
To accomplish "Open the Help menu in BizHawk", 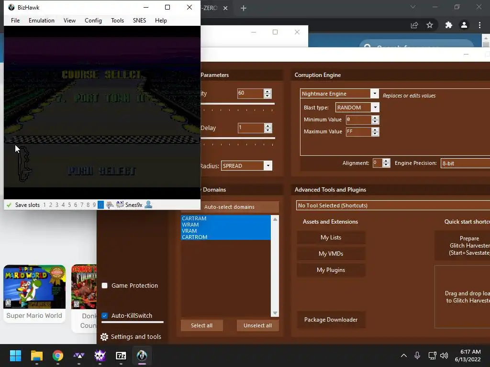I will tap(161, 20).
